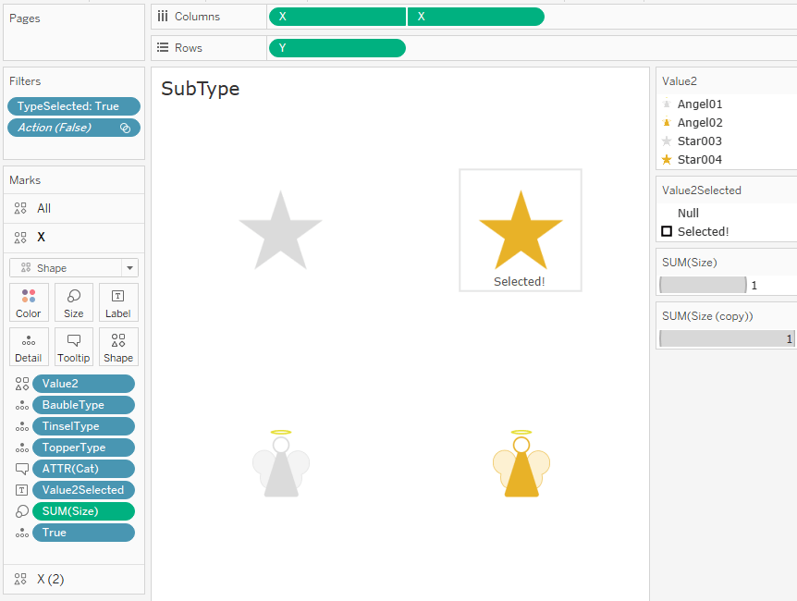797x601 pixels.
Task: Click the Selected! legend entry
Action: pyautogui.click(x=703, y=231)
